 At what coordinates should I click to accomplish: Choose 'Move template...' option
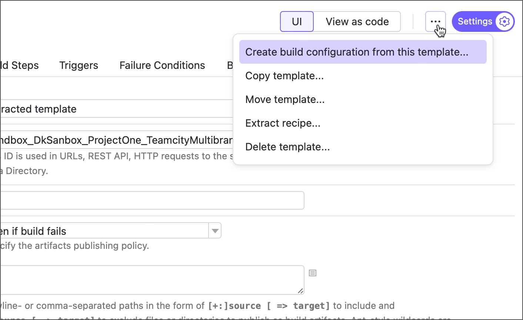pyautogui.click(x=285, y=99)
